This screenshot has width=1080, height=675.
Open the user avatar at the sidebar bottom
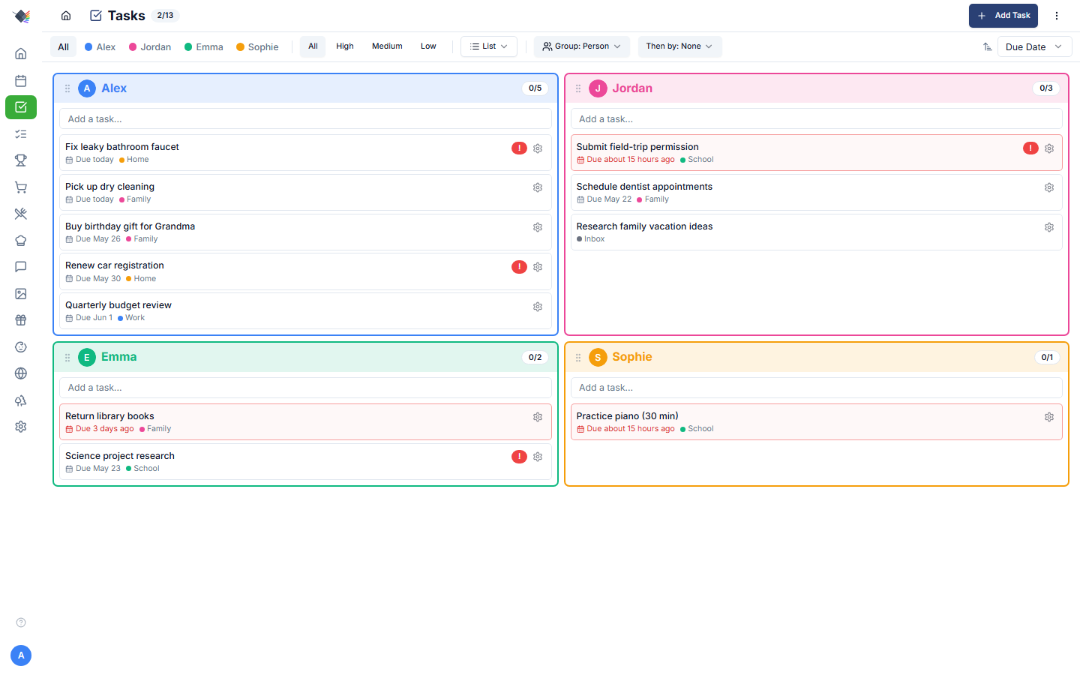[21, 655]
